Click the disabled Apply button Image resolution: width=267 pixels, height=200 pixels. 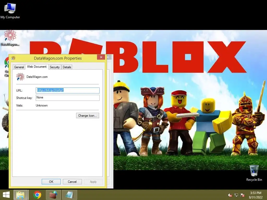[93, 182]
